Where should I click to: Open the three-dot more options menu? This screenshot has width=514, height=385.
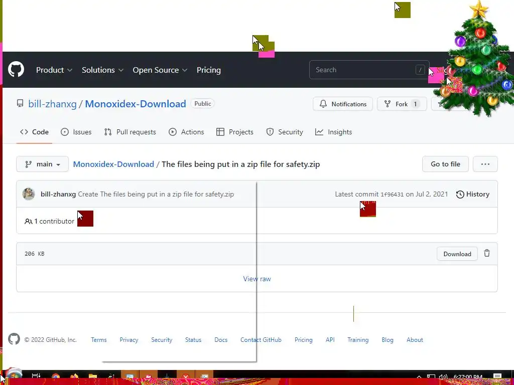click(x=485, y=164)
